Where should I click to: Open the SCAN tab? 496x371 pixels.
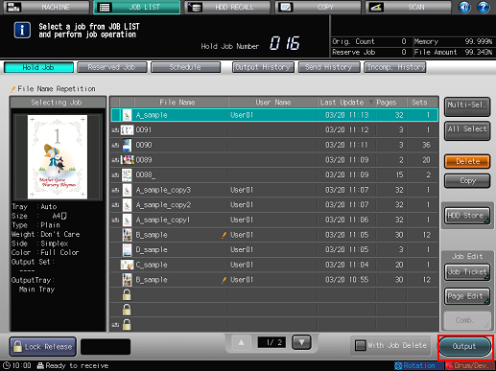click(409, 7)
